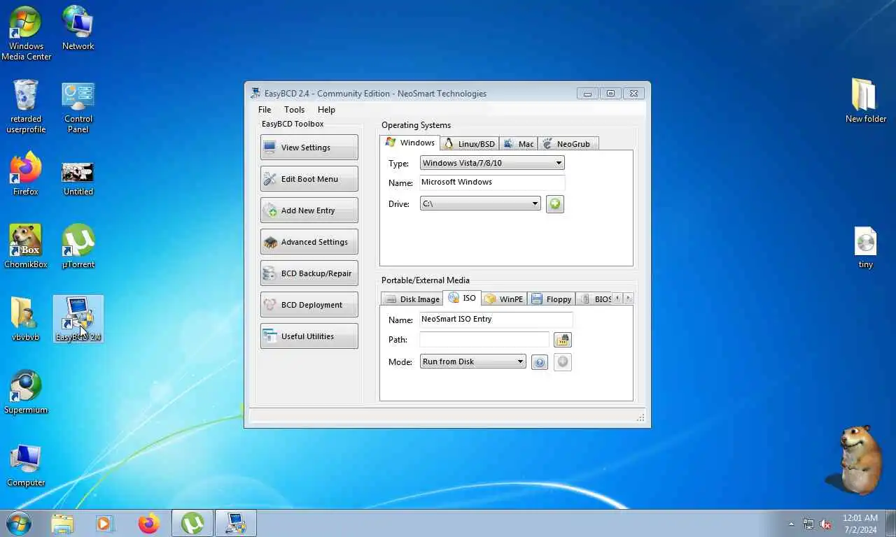896x537 pixels.
Task: Click green add entry icon beside Drive
Action: pos(555,204)
